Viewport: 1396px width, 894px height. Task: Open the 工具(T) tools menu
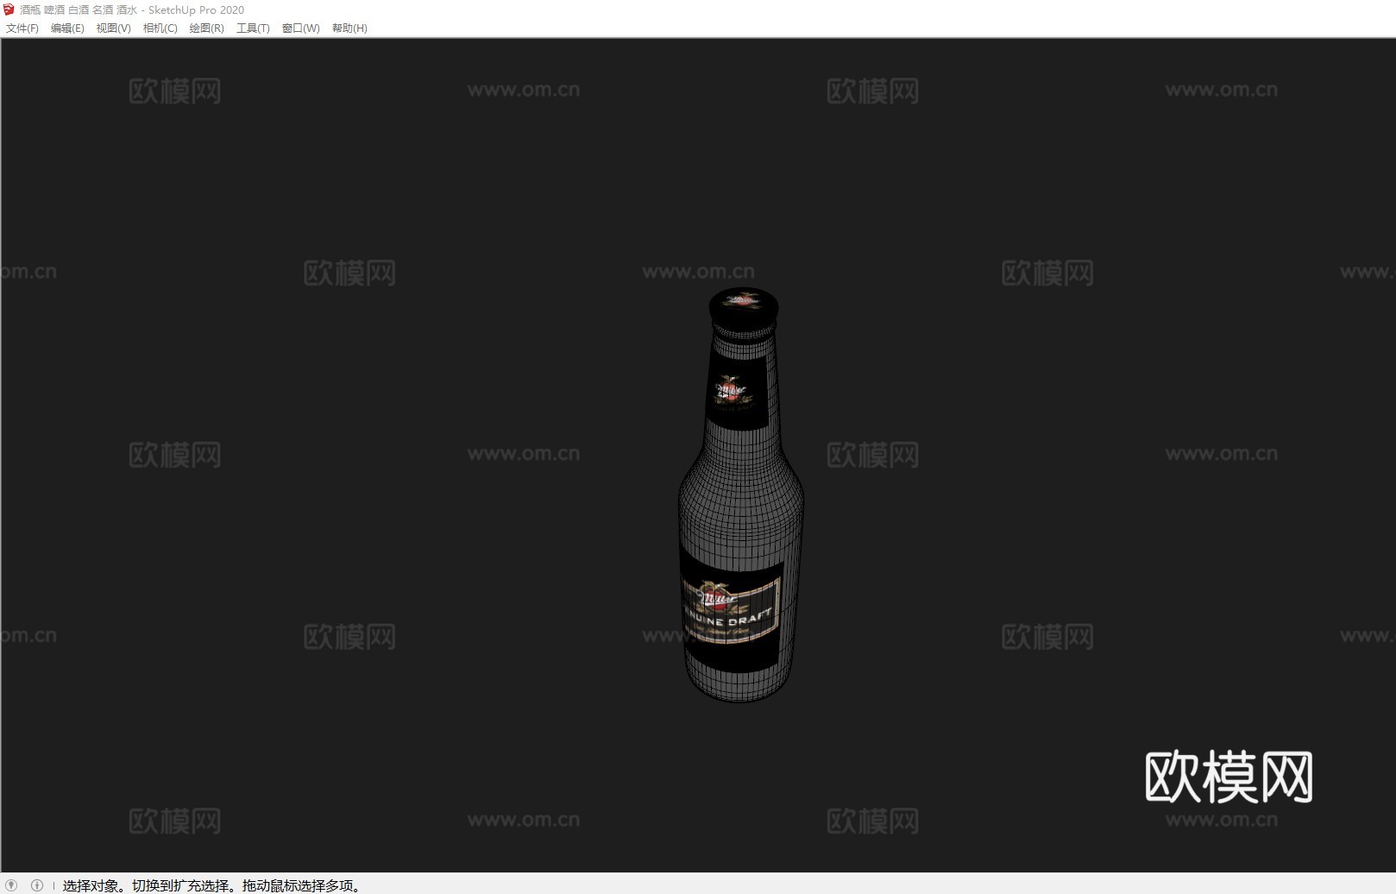[253, 28]
